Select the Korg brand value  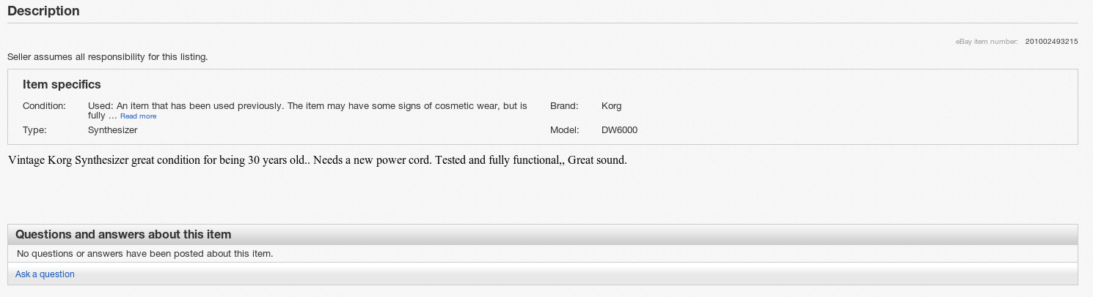tap(611, 106)
